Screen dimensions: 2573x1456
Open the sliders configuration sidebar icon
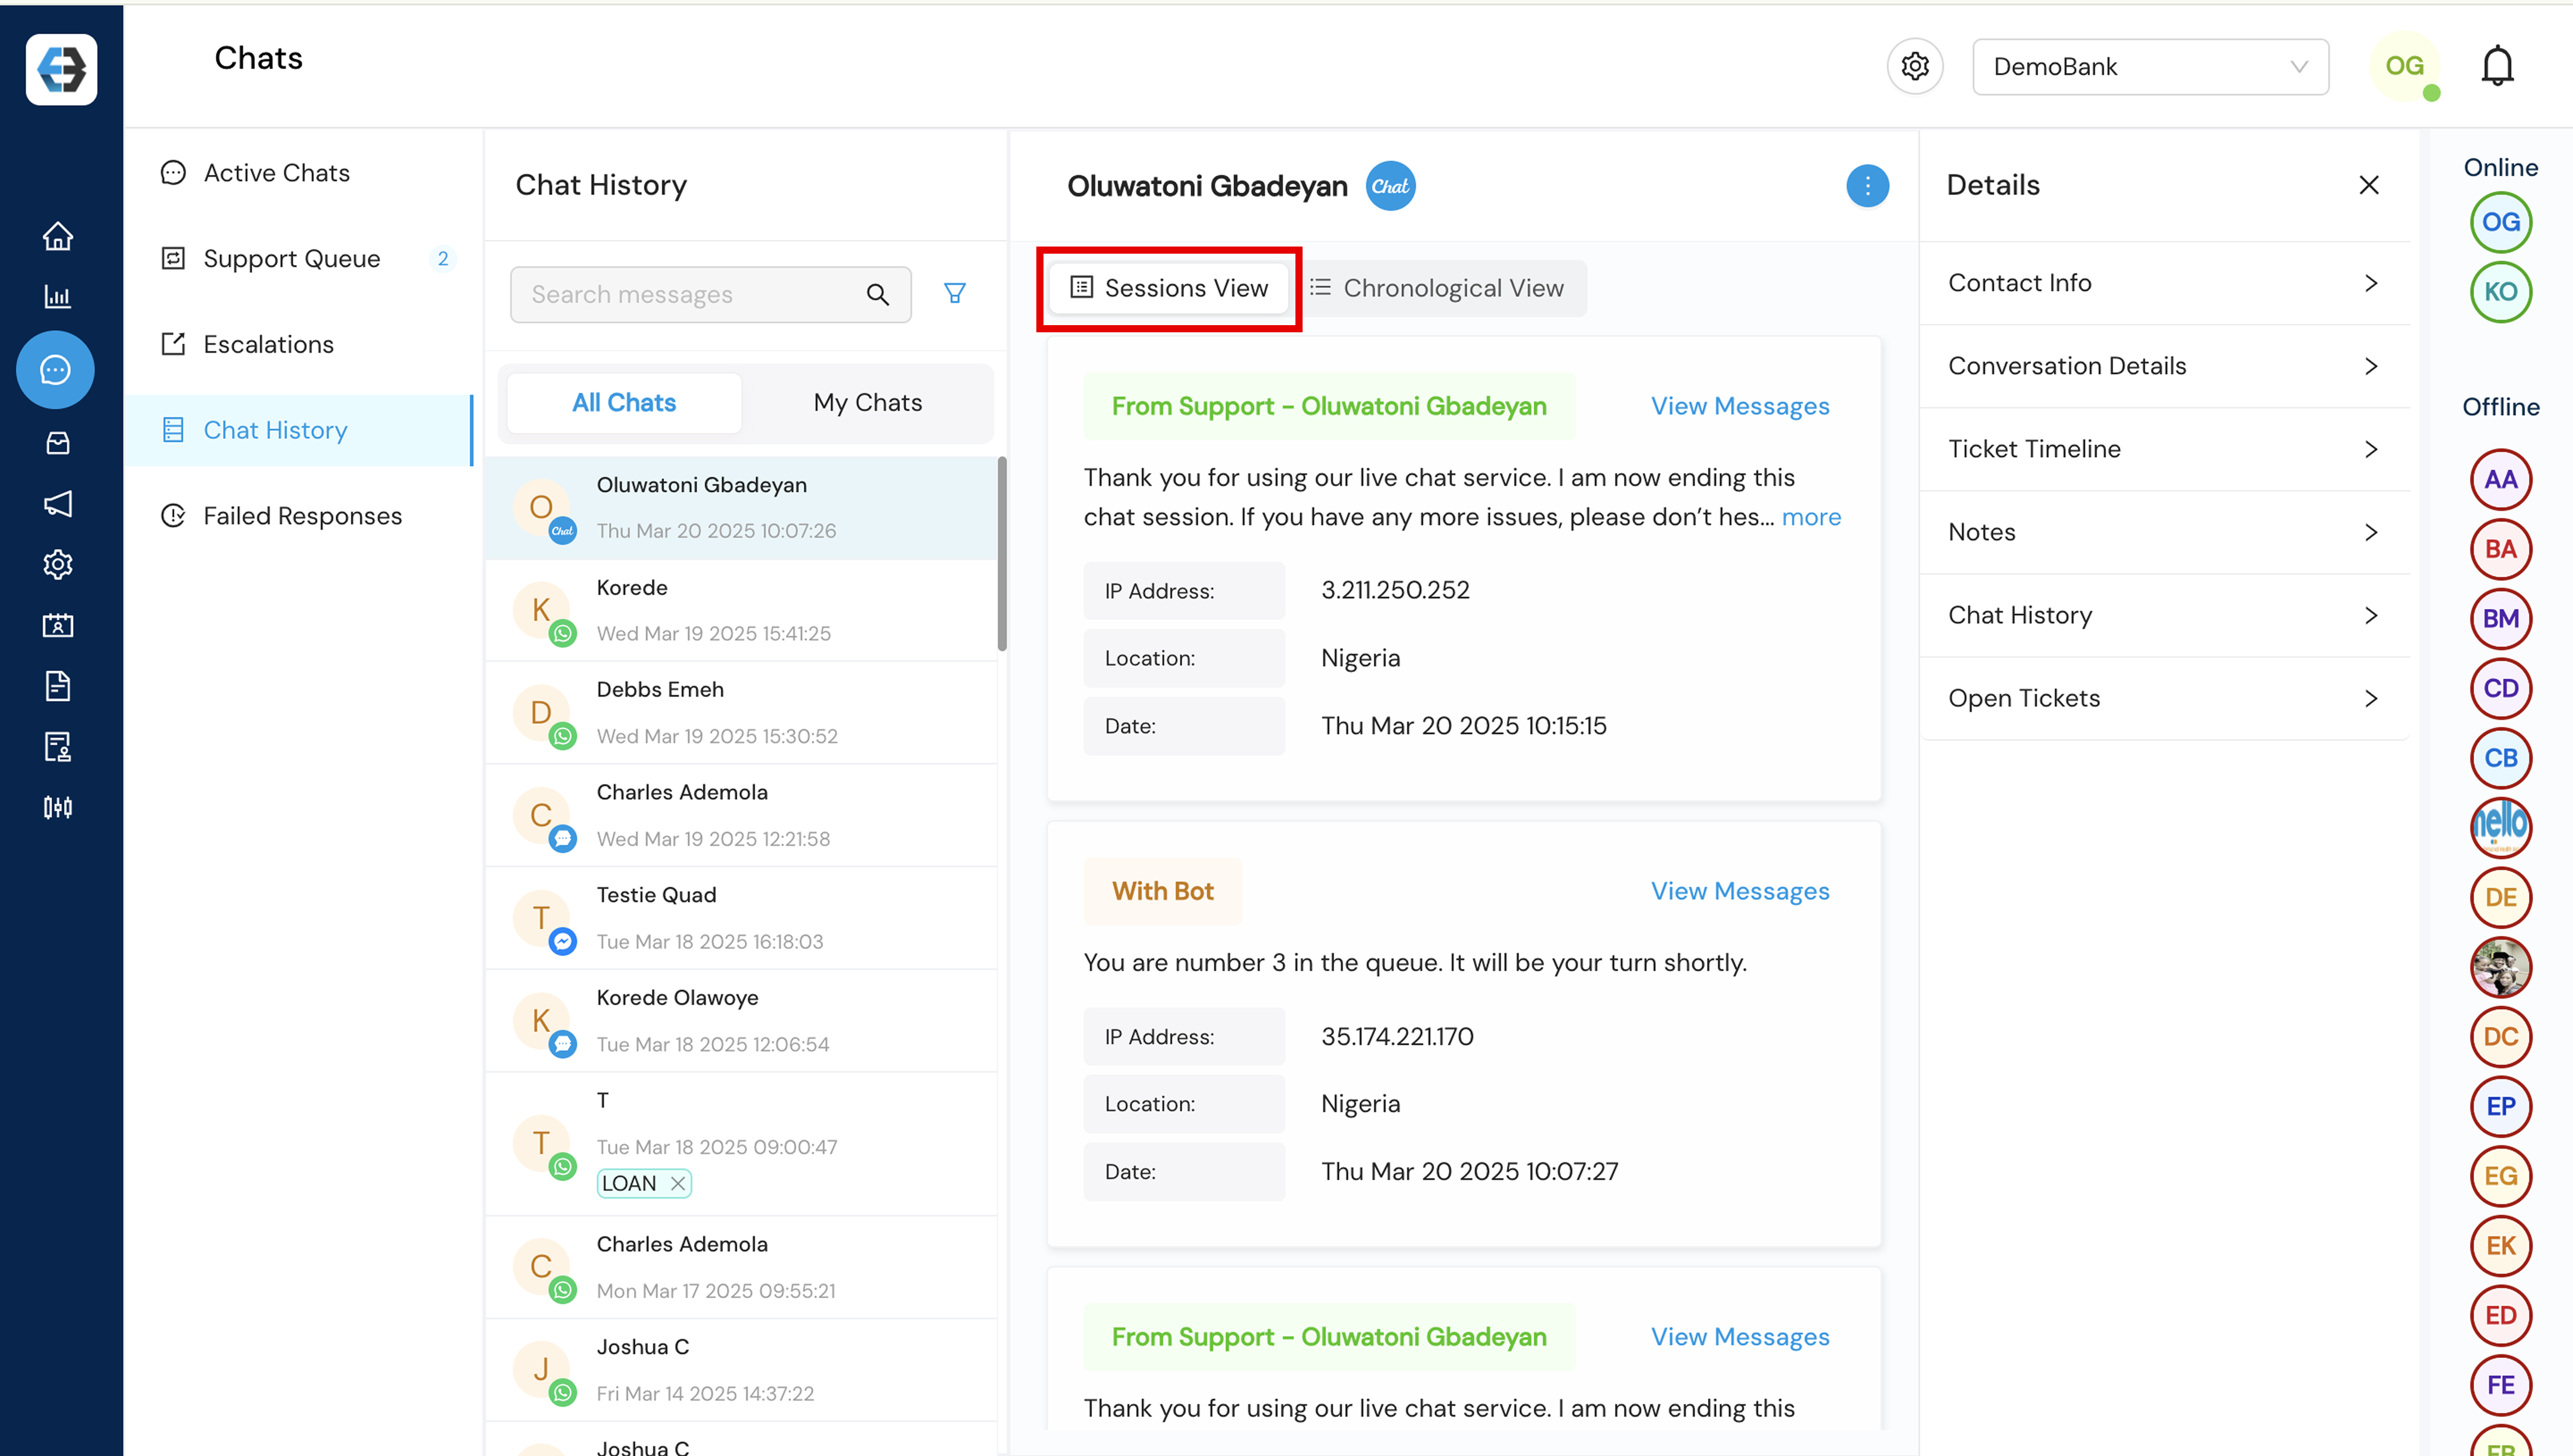(x=57, y=807)
